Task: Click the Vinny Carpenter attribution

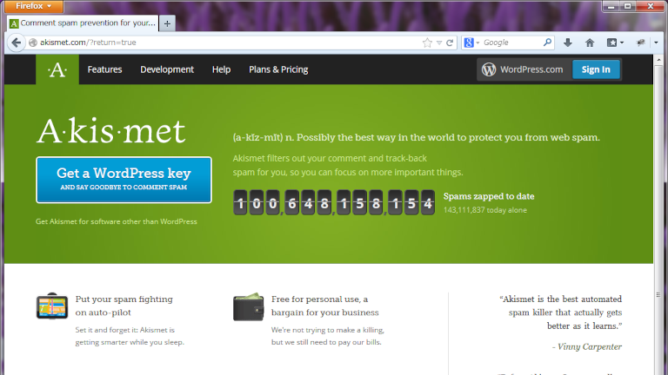Action: coord(587,347)
